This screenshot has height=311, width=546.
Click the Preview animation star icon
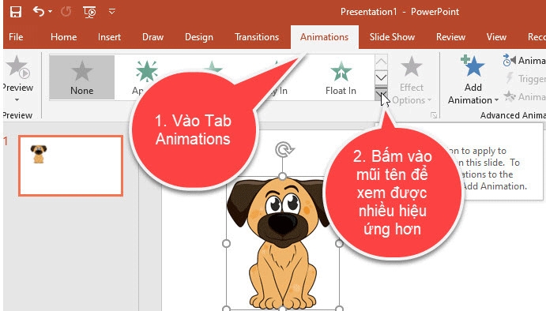coord(18,67)
